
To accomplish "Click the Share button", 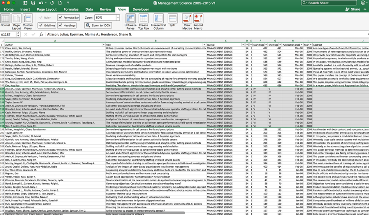I will 353,9.
